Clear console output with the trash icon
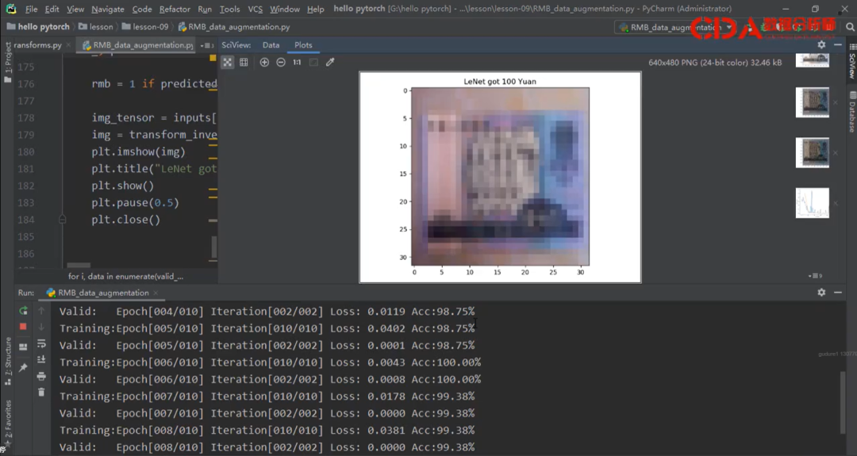 41,392
